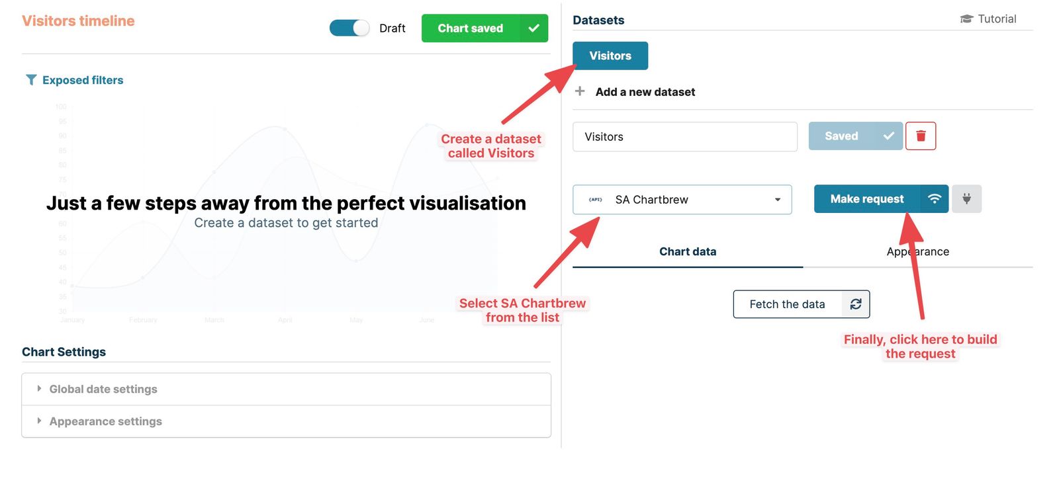
Task: Switch to the Appearance tab
Action: (917, 251)
